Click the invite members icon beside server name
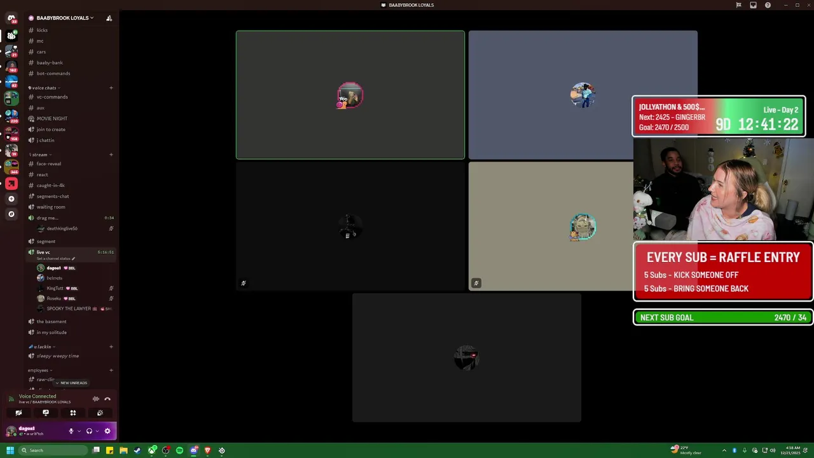Viewport: 814px width, 458px height. 109,18
